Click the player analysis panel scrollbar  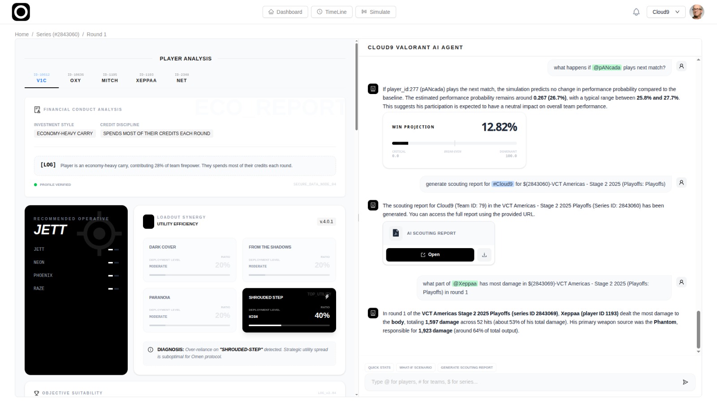tap(357, 87)
